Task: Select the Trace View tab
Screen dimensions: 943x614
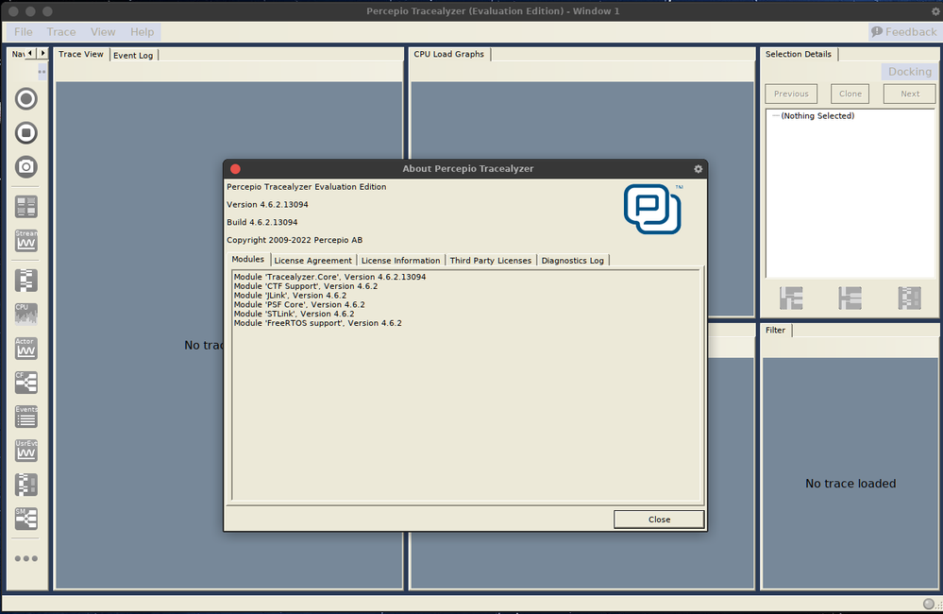Action: point(81,54)
